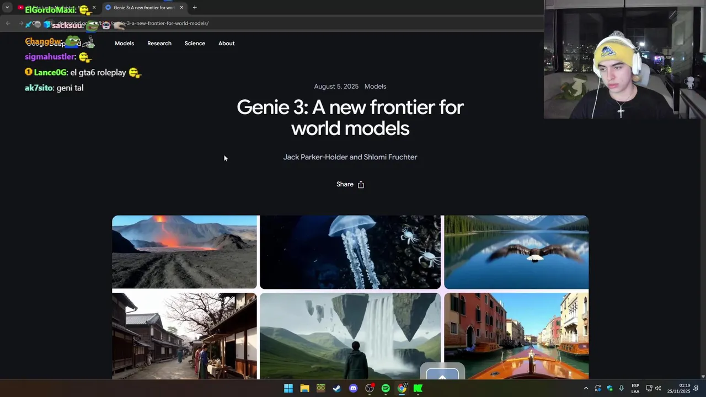706x397 pixels.
Task: Open Steam from the taskbar
Action: pos(337,388)
